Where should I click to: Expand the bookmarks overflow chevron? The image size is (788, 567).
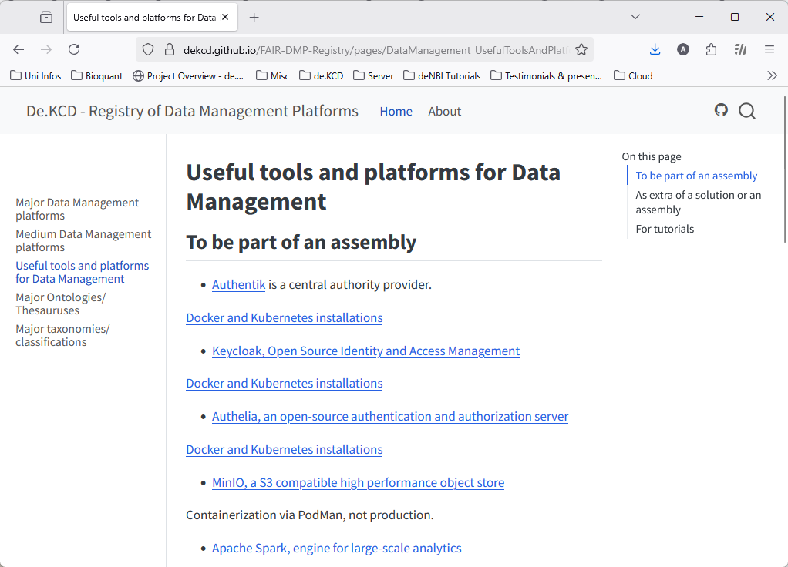tap(772, 75)
